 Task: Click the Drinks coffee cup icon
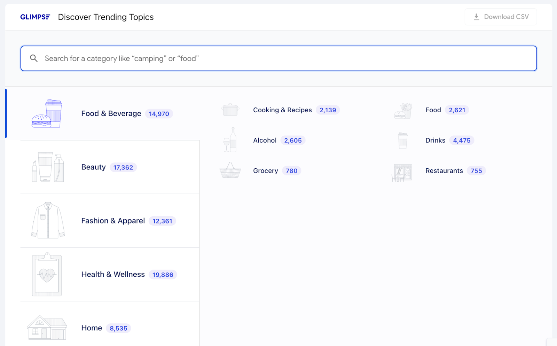[403, 140]
